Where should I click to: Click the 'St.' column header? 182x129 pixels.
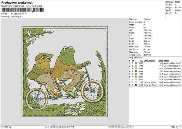coord(141,61)
